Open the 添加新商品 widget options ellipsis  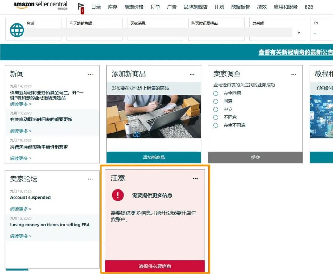(192, 74)
